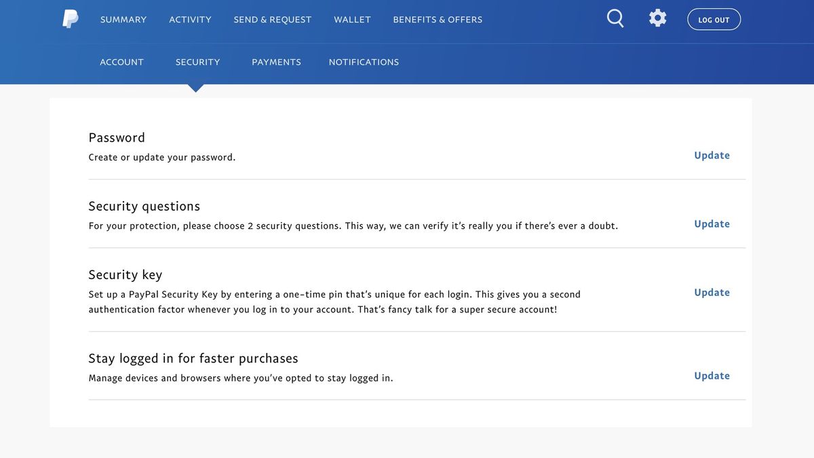Open the Wallet tab
814x458 pixels.
point(352,20)
